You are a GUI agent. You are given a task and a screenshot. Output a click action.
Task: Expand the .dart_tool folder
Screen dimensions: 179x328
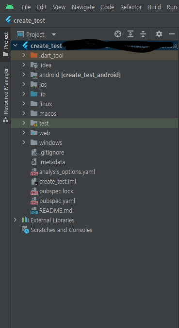point(24,55)
